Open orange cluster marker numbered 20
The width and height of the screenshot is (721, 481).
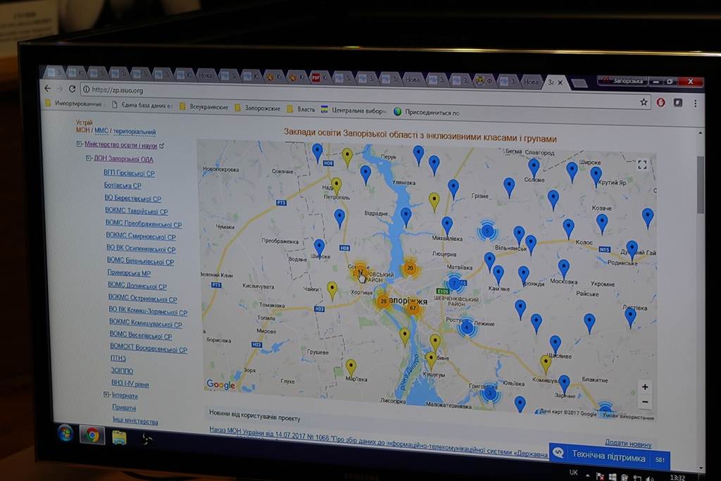click(410, 268)
